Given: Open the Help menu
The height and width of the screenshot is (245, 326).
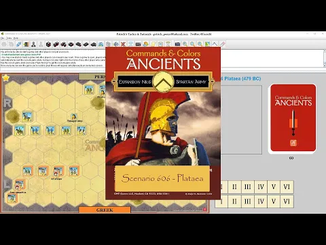Looking at the screenshot, I should [x=16, y=38].
